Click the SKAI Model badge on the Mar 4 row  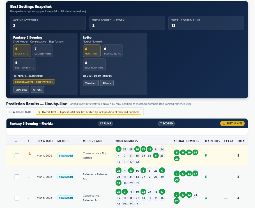click(x=66, y=155)
